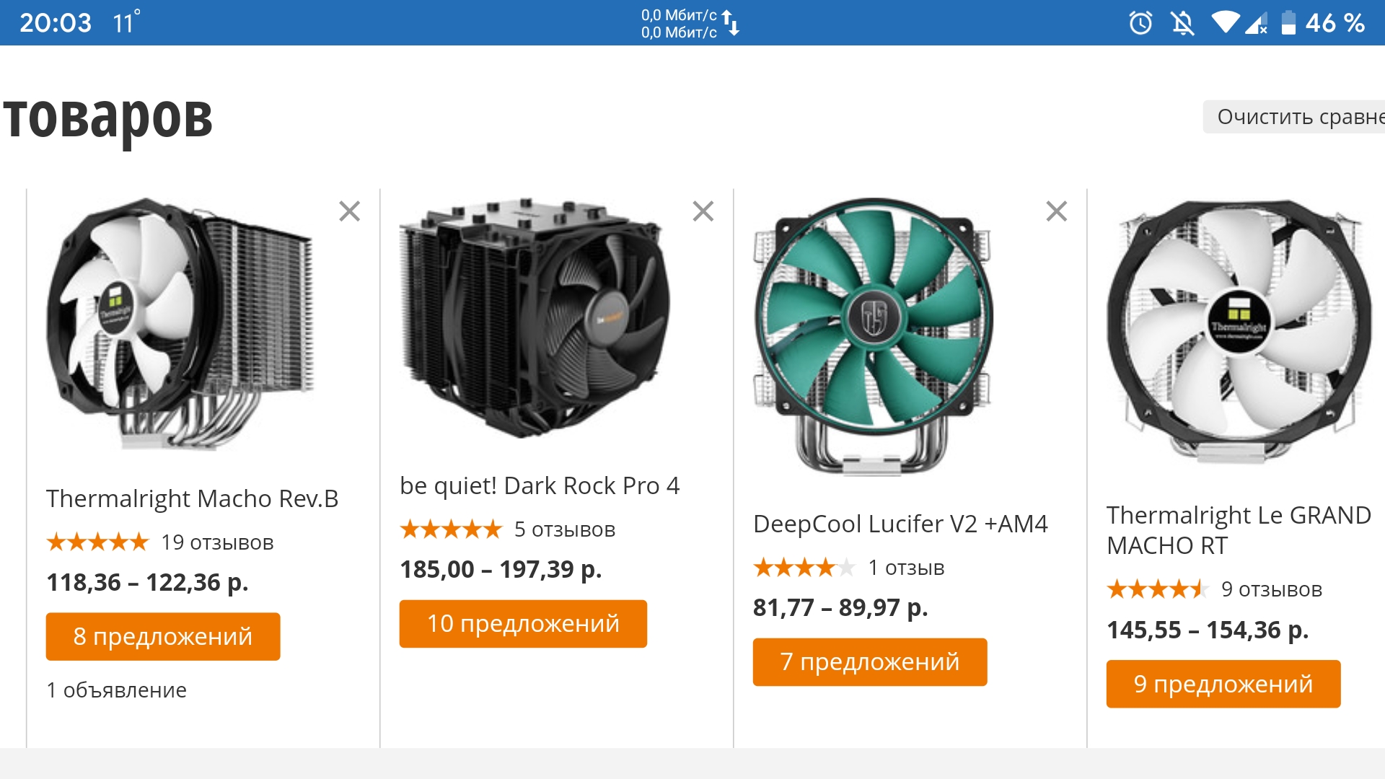
Task: Tap the network speed arrows icon
Action: [x=731, y=23]
